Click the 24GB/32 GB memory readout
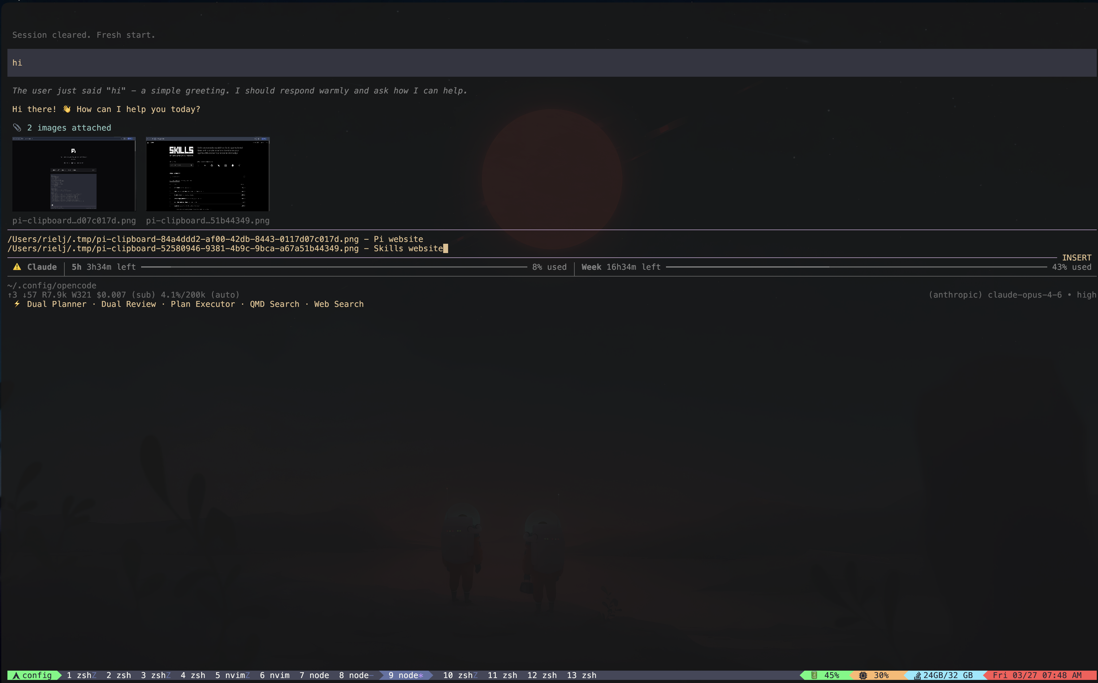This screenshot has width=1098, height=683. click(x=948, y=675)
